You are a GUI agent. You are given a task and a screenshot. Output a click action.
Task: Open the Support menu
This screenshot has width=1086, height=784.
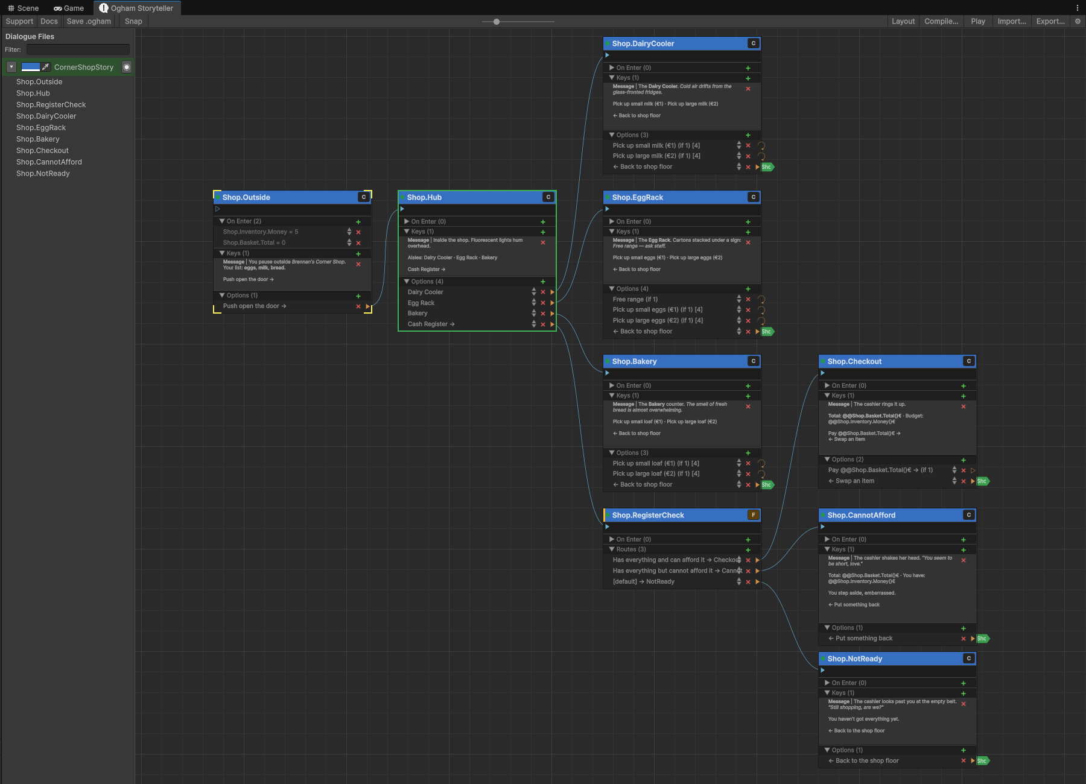19,21
